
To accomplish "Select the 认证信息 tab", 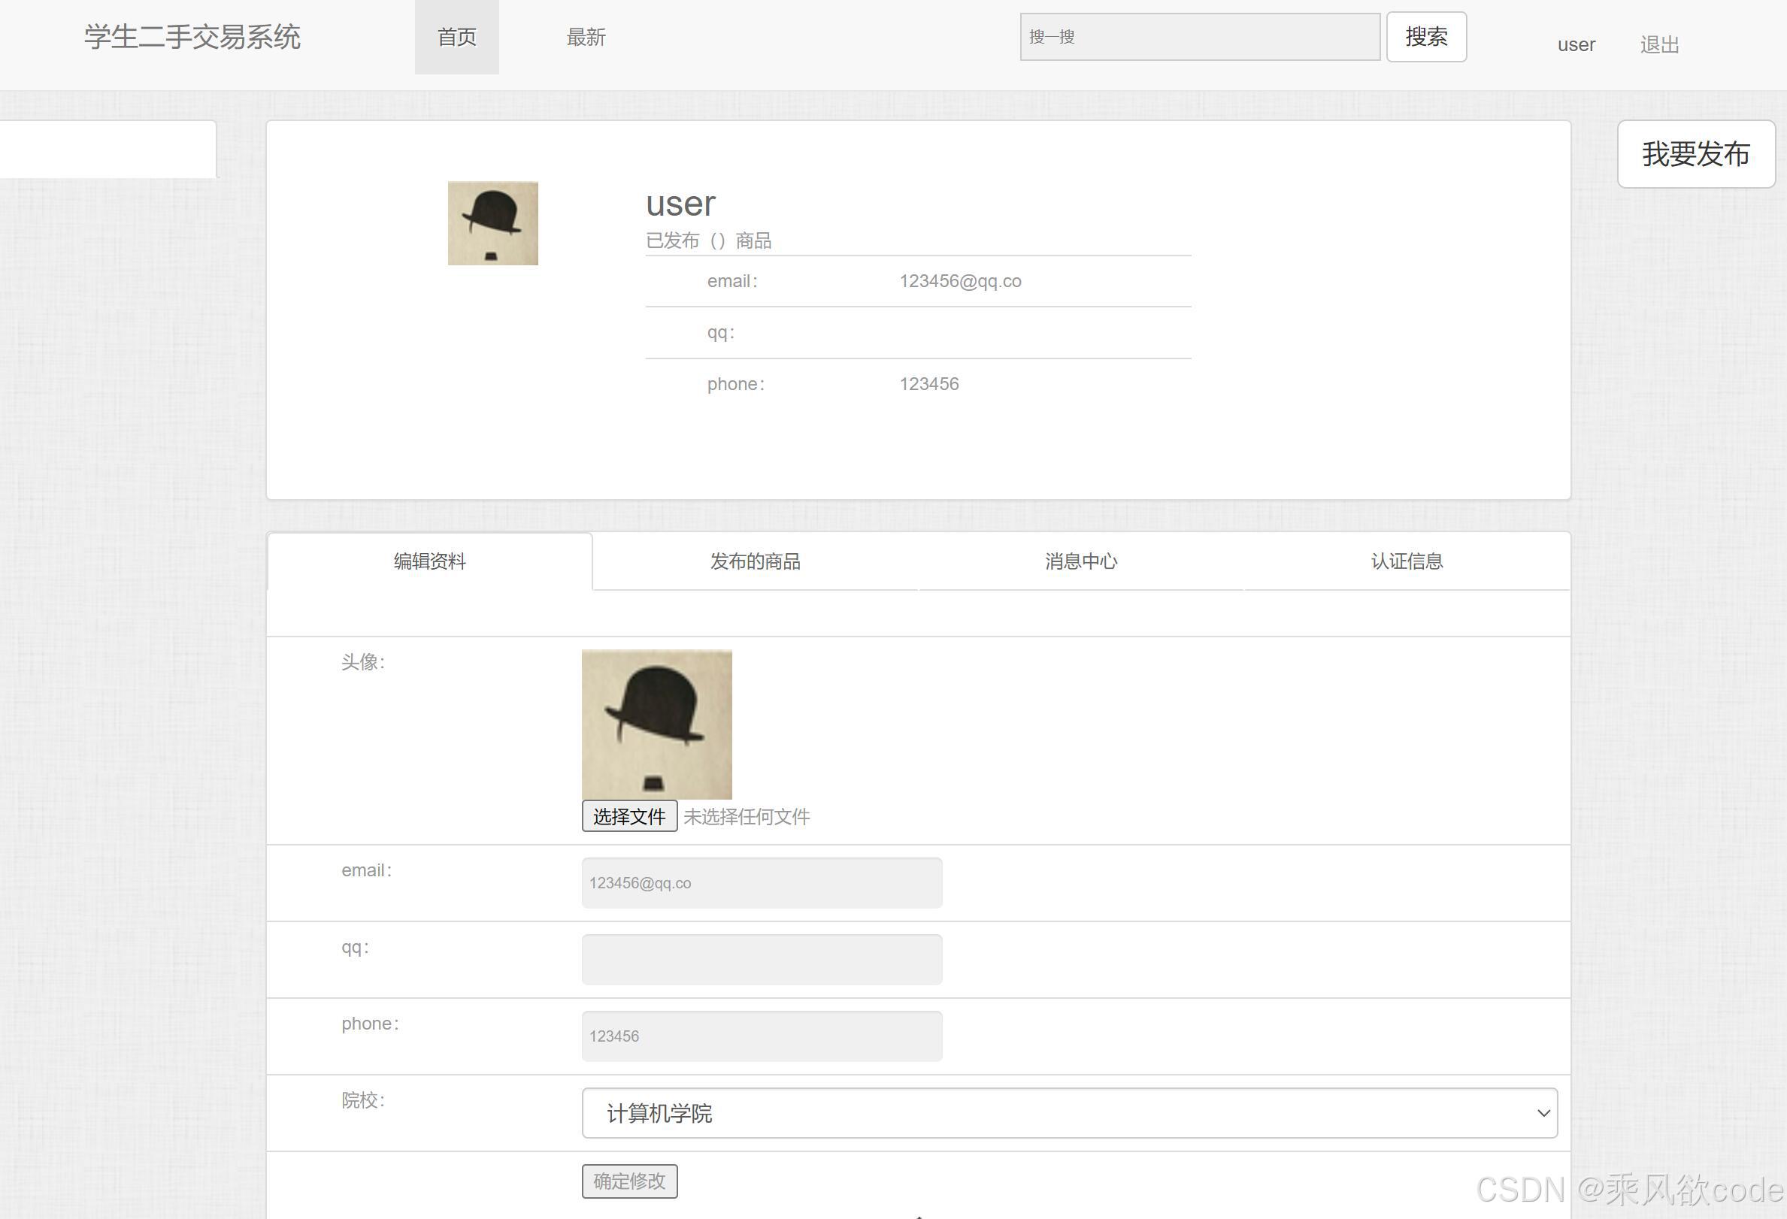I will (1407, 561).
